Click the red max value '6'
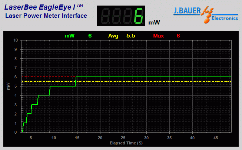The image size is (242, 150). (178, 36)
